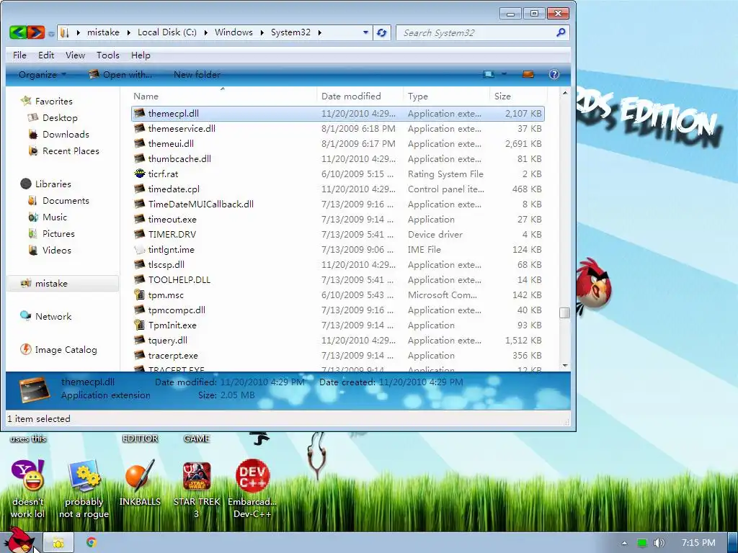Select Pictures in the Libraries tree
Image resolution: width=738 pixels, height=553 pixels.
tap(58, 234)
